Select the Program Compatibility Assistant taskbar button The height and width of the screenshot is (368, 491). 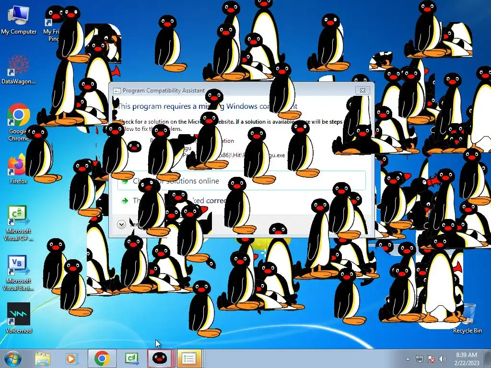[x=189, y=358]
